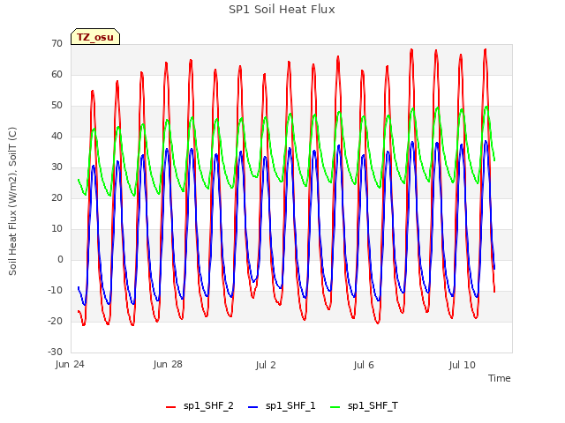
Task: Click the green sp1_SHF_T legend swatch
Action: (x=335, y=407)
